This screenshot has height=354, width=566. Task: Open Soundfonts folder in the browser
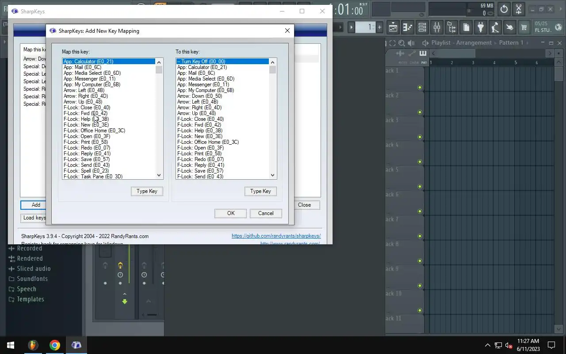(x=32, y=279)
